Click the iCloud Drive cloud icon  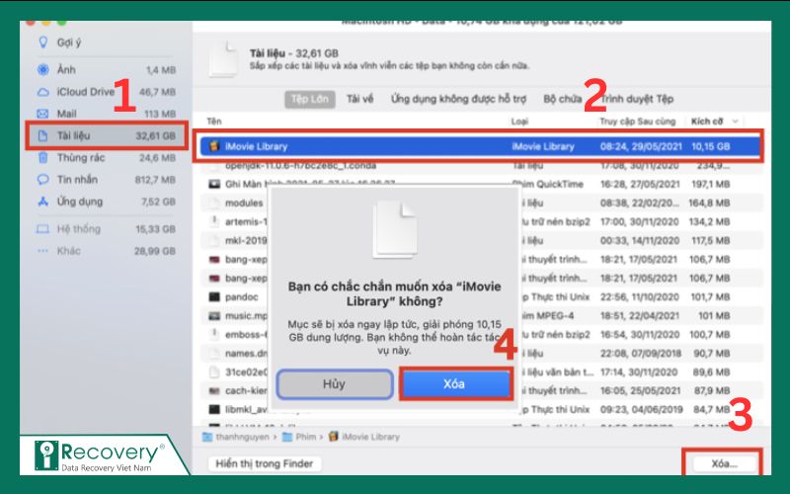tap(43, 92)
